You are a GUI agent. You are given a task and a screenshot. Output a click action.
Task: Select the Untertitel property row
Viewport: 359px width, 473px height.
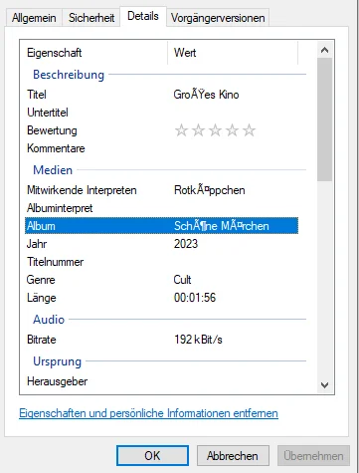(x=162, y=113)
